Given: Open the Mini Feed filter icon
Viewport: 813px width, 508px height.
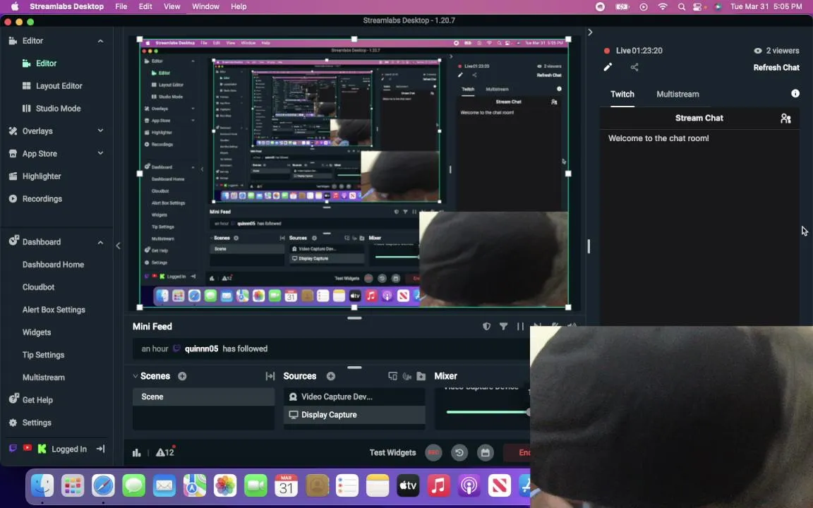Looking at the screenshot, I should click(x=503, y=327).
